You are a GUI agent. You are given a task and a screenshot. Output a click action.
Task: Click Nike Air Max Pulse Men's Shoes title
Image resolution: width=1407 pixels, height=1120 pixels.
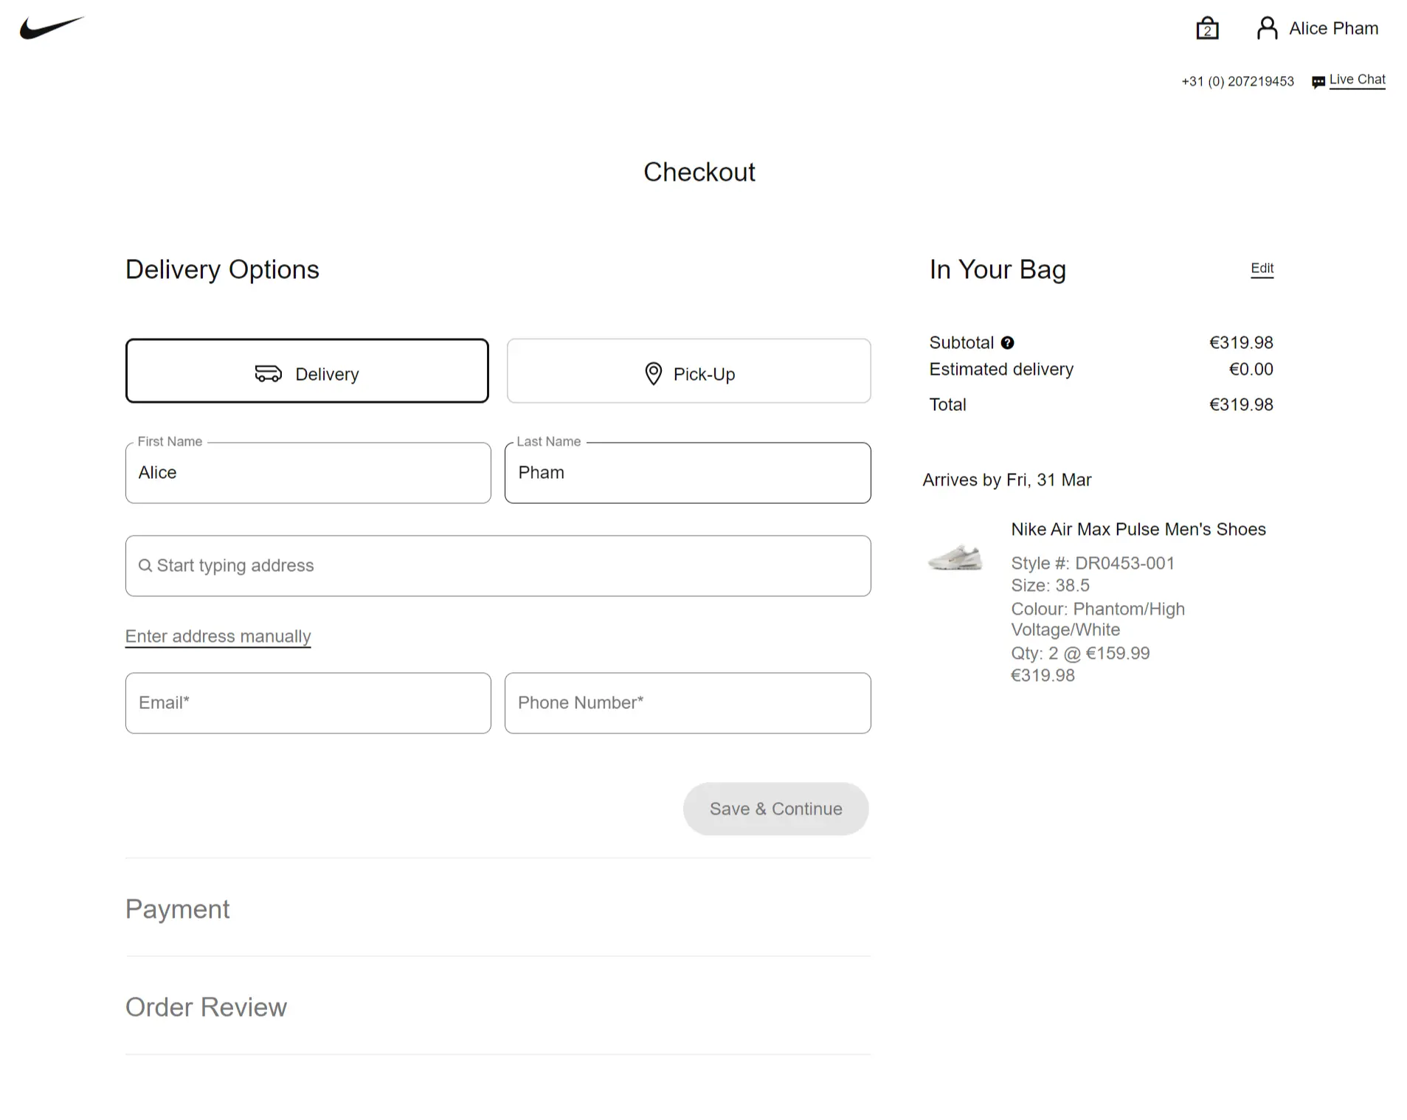tap(1138, 529)
